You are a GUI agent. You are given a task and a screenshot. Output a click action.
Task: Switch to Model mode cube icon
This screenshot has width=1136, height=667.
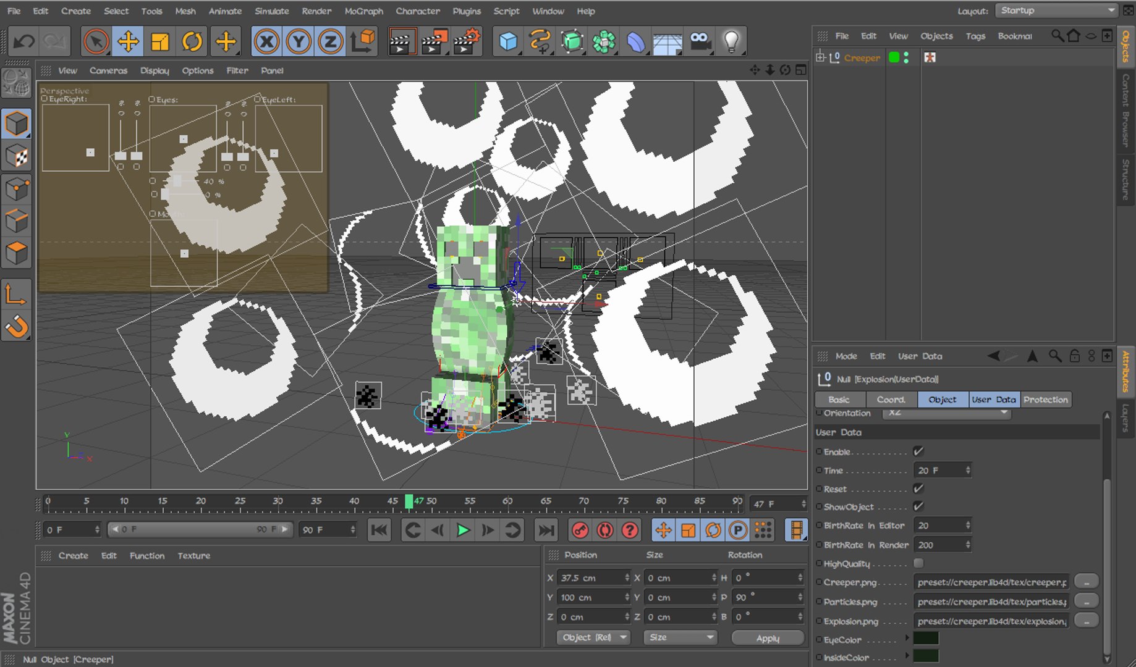[x=16, y=124]
